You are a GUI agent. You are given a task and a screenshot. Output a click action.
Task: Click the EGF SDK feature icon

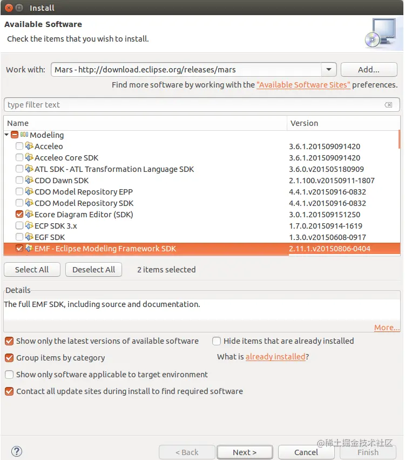[x=29, y=237]
